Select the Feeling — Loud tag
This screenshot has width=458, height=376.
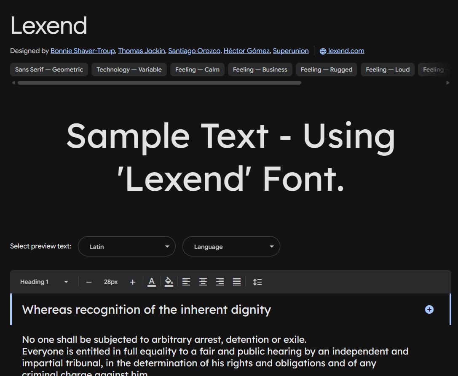point(388,69)
